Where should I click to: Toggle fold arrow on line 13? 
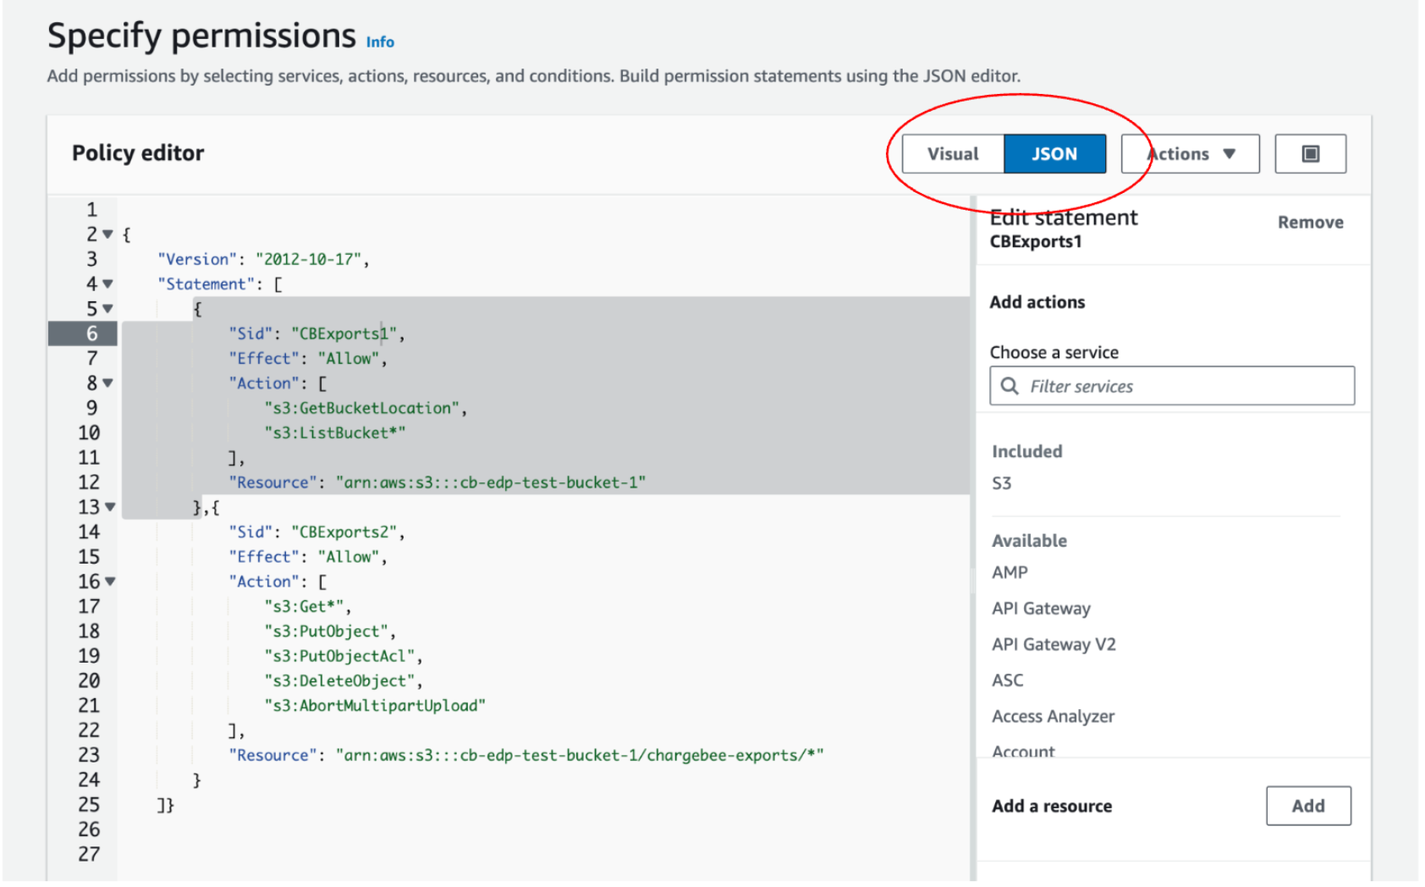pyautogui.click(x=110, y=507)
